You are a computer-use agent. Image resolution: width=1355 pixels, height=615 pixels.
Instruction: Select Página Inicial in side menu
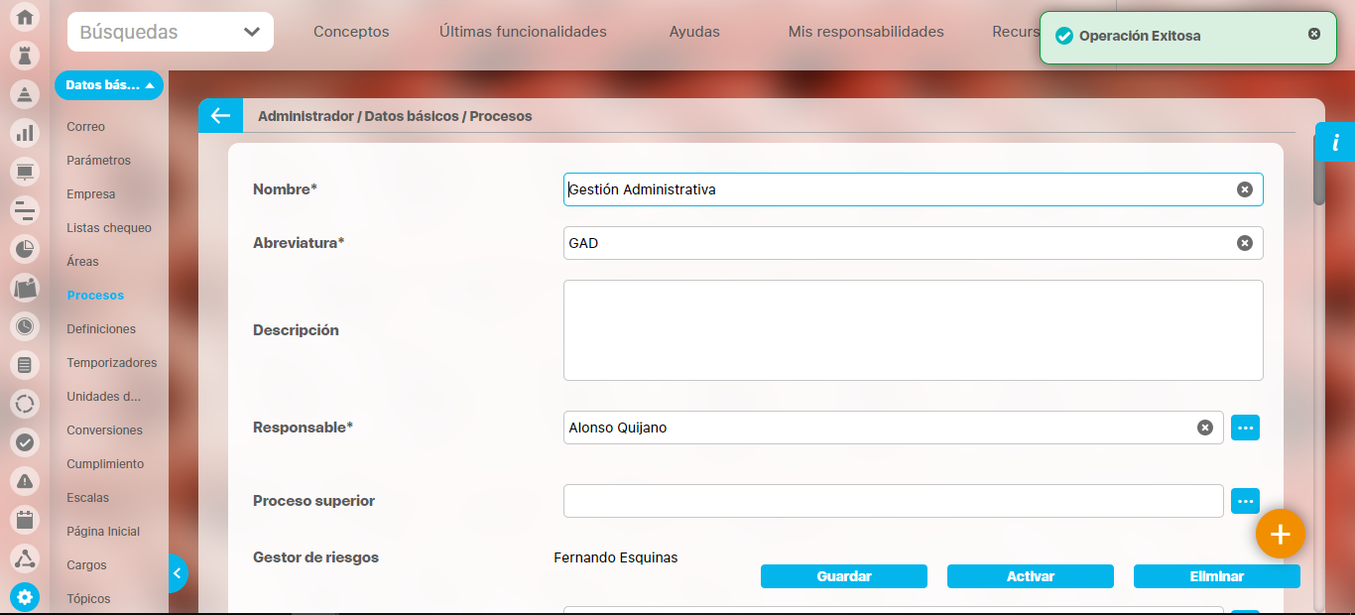103,532
